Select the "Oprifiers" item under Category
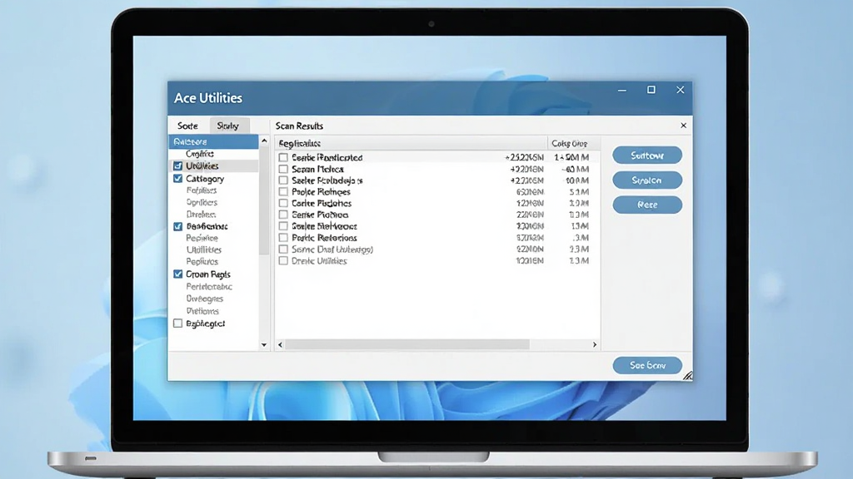Screen dimensions: 853x479 pyautogui.click(x=202, y=203)
